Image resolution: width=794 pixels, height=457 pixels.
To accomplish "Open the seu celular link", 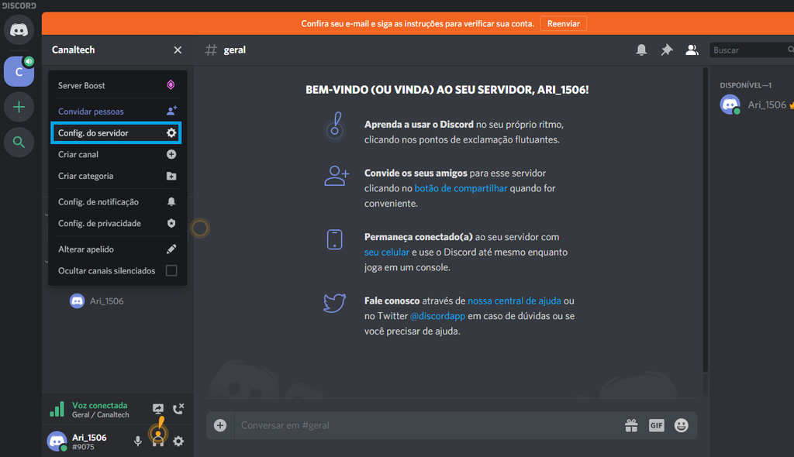I will click(386, 252).
